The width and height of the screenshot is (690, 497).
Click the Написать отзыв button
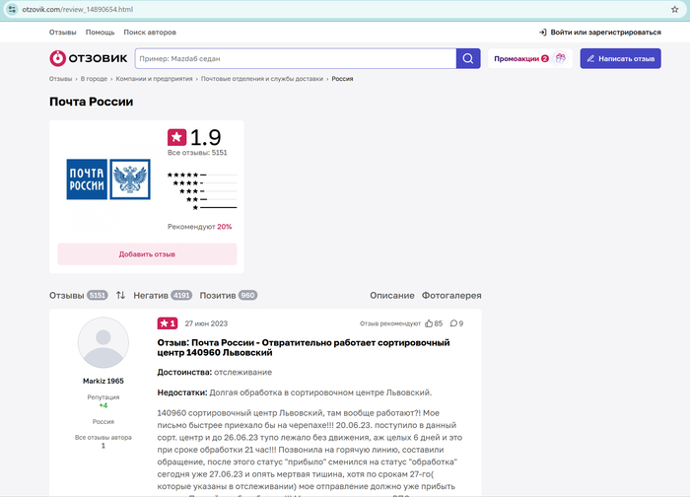pyautogui.click(x=620, y=58)
